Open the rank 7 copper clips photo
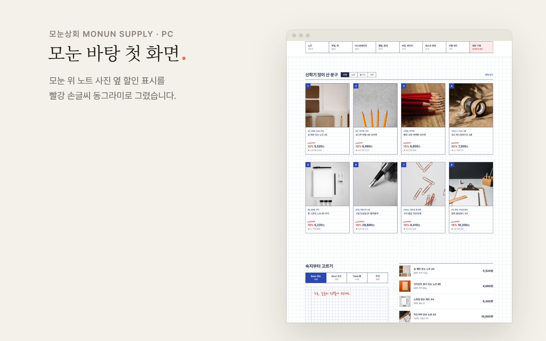 tap(423, 184)
